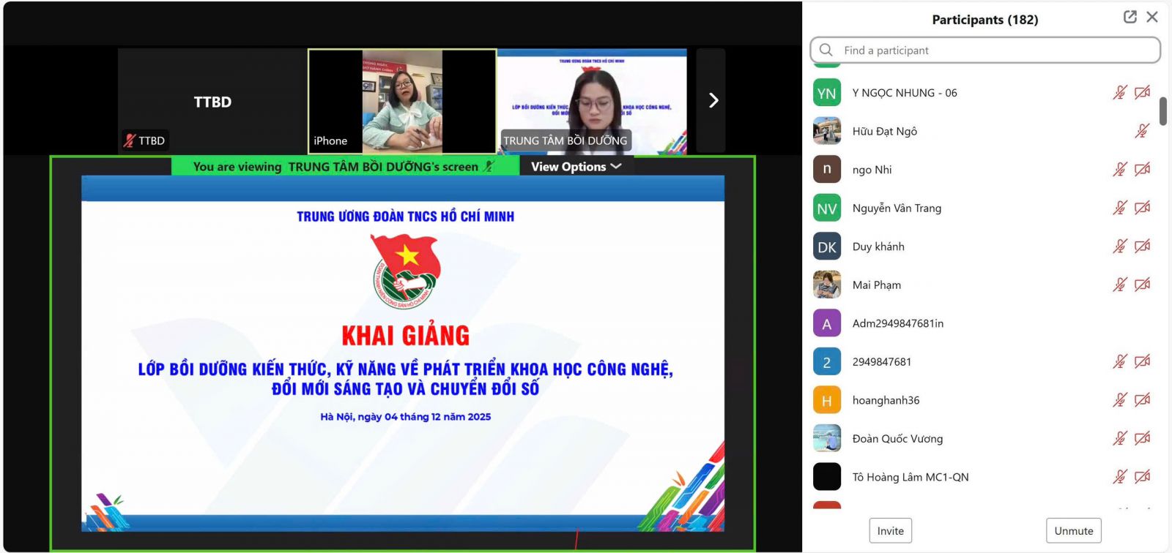The image size is (1172, 553).
Task: Select TRUNG TÂM BỒI DƯỠNG video thumbnail
Action: pos(592,101)
